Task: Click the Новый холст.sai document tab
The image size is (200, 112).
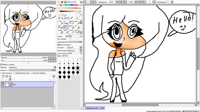Action: [94, 108]
